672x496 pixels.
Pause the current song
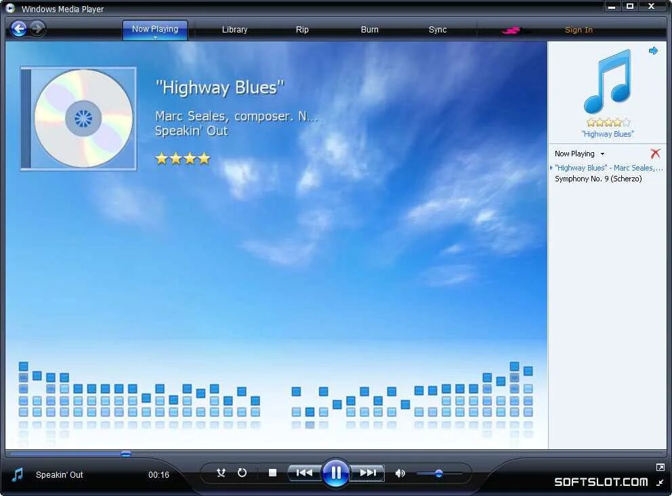335,473
